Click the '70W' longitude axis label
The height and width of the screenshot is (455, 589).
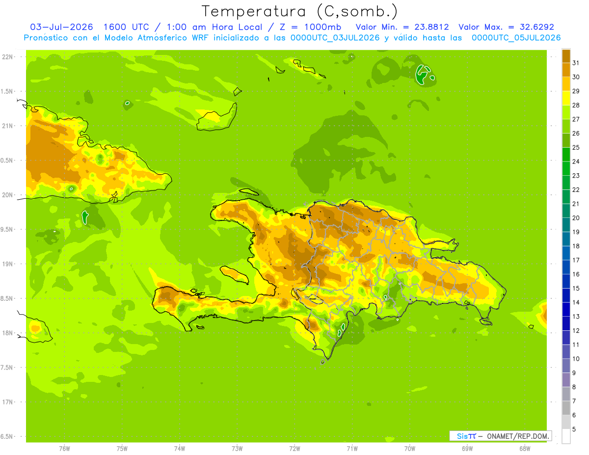[x=410, y=449]
